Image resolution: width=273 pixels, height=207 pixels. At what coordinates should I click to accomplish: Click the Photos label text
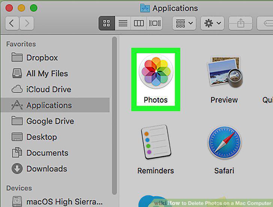coord(156,100)
